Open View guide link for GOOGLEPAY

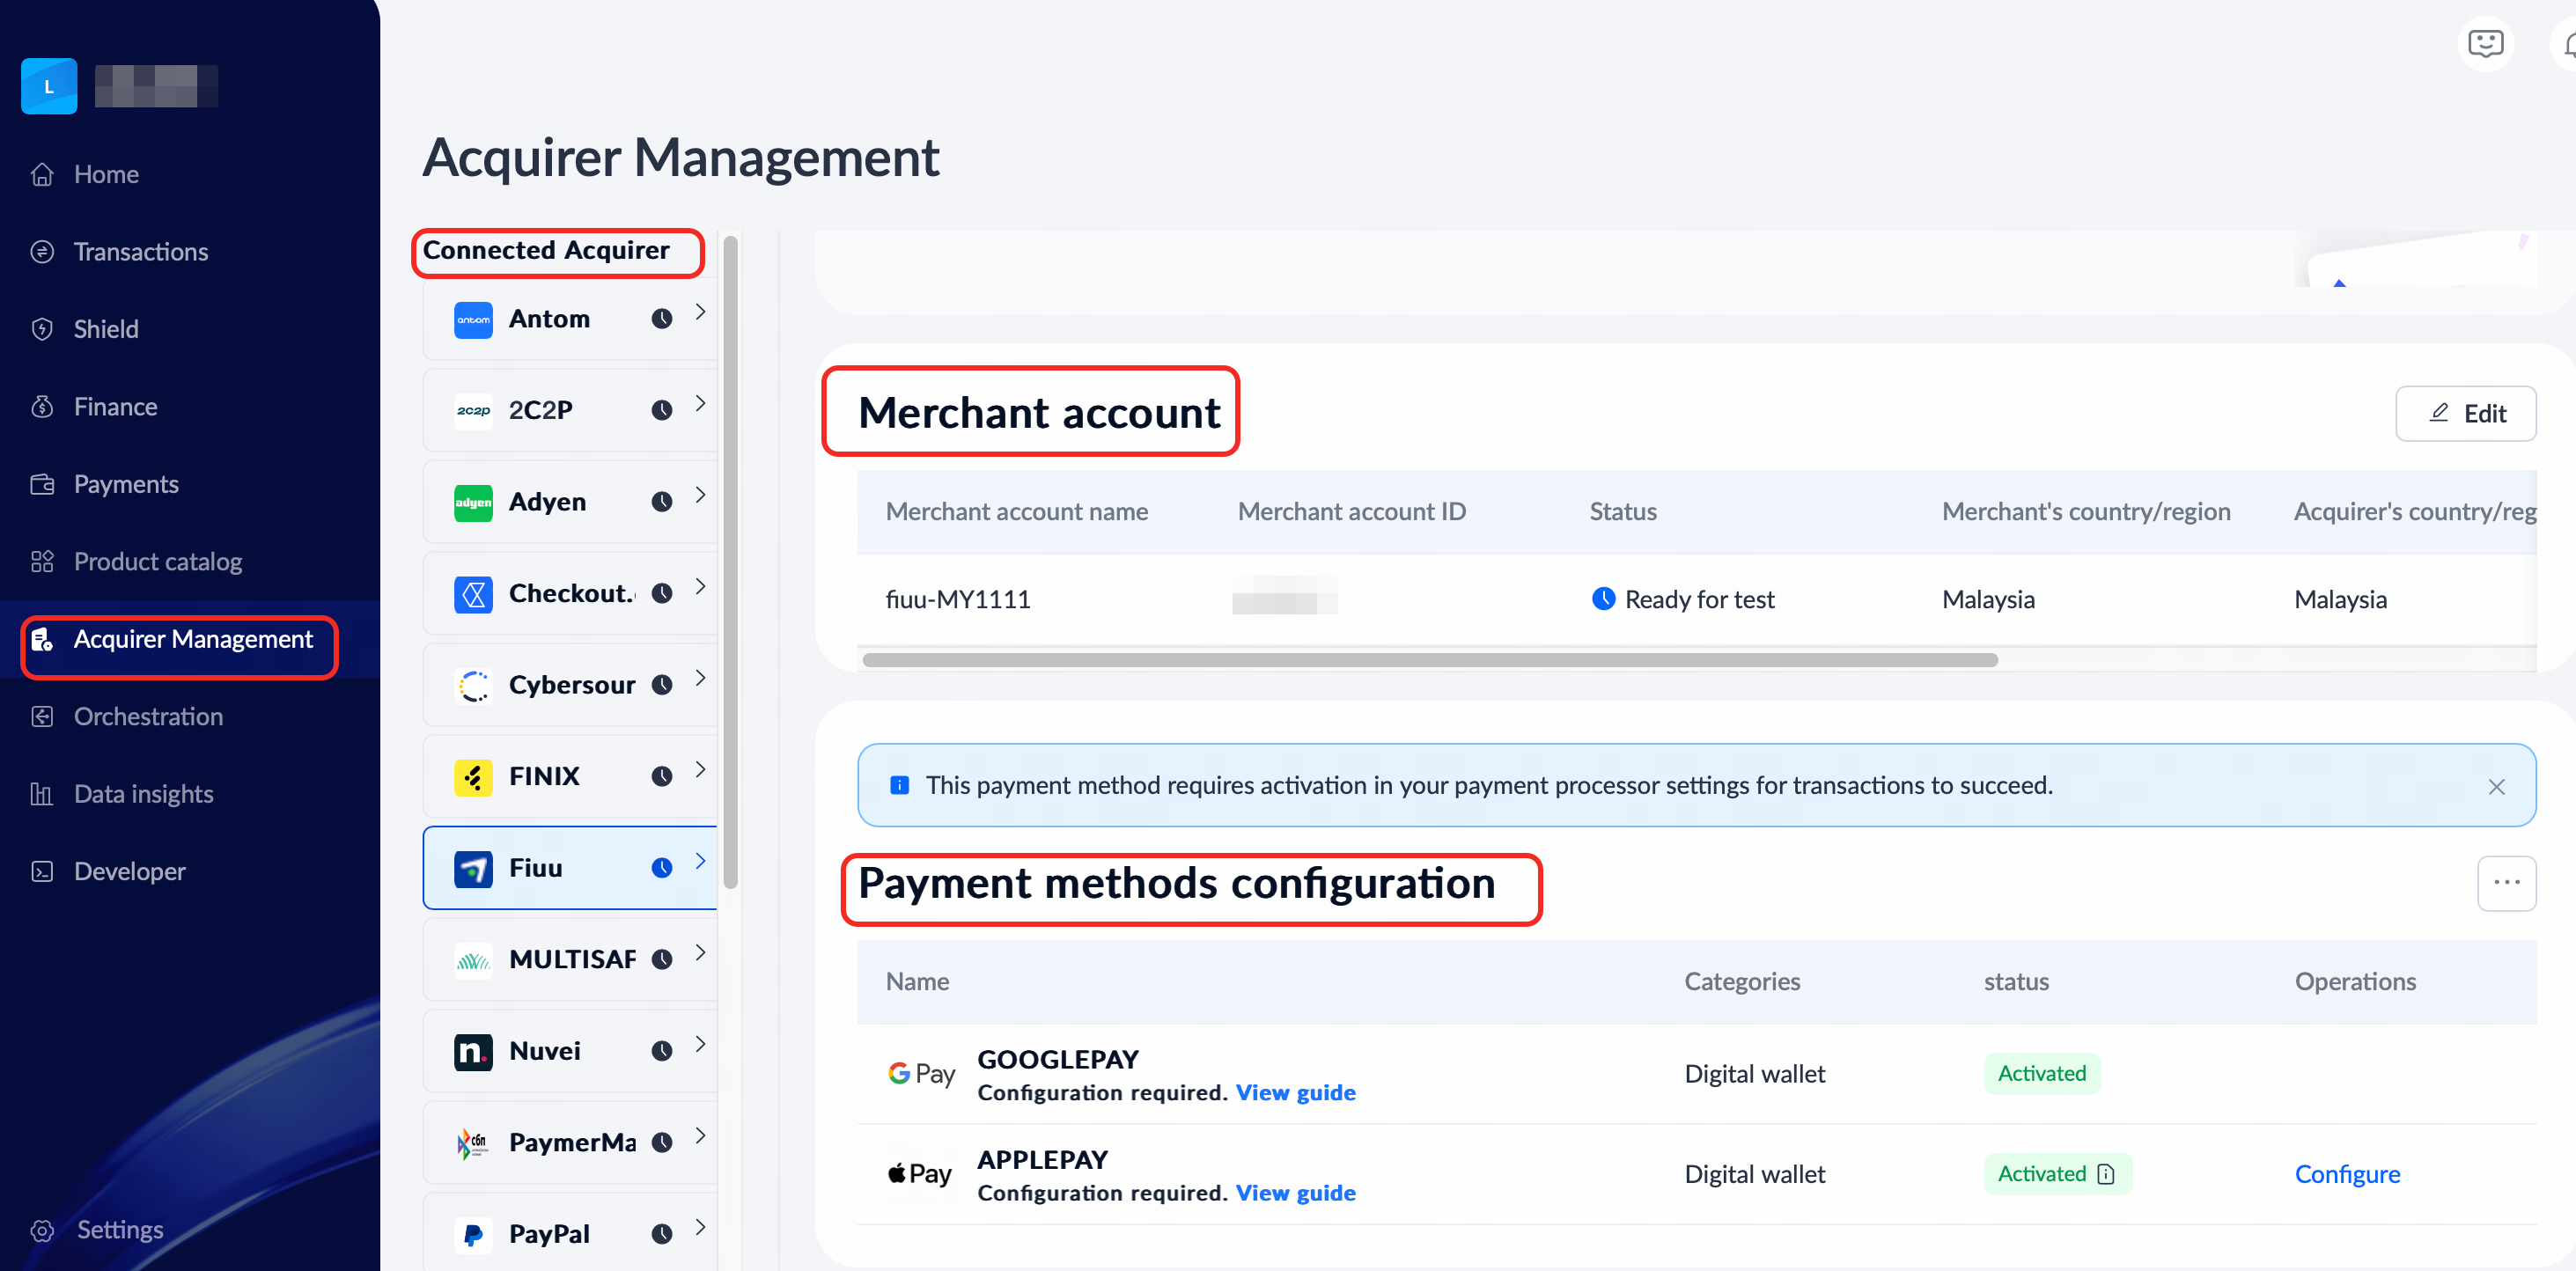coord(1295,1093)
